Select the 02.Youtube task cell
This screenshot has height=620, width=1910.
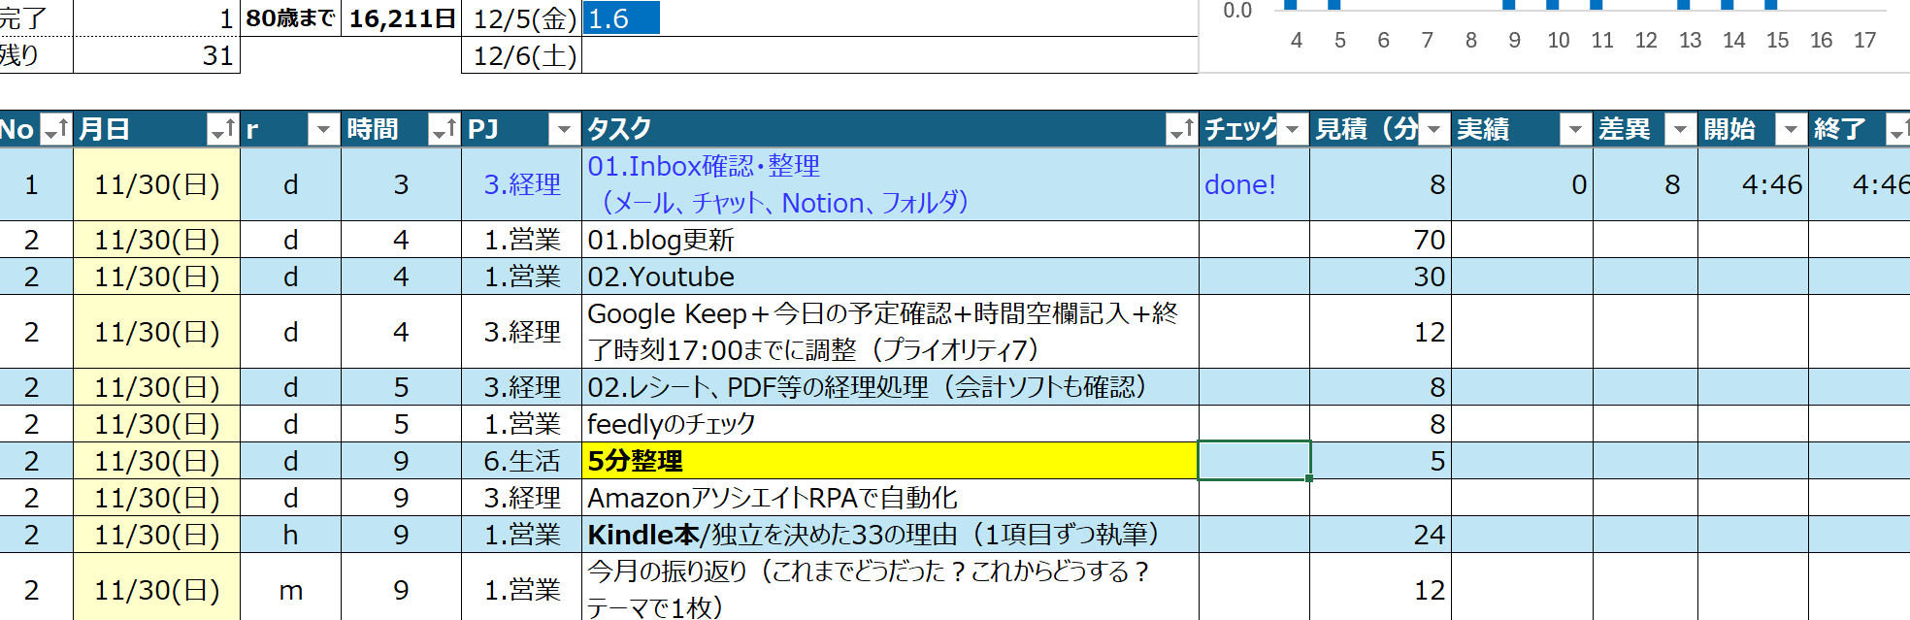(x=889, y=277)
